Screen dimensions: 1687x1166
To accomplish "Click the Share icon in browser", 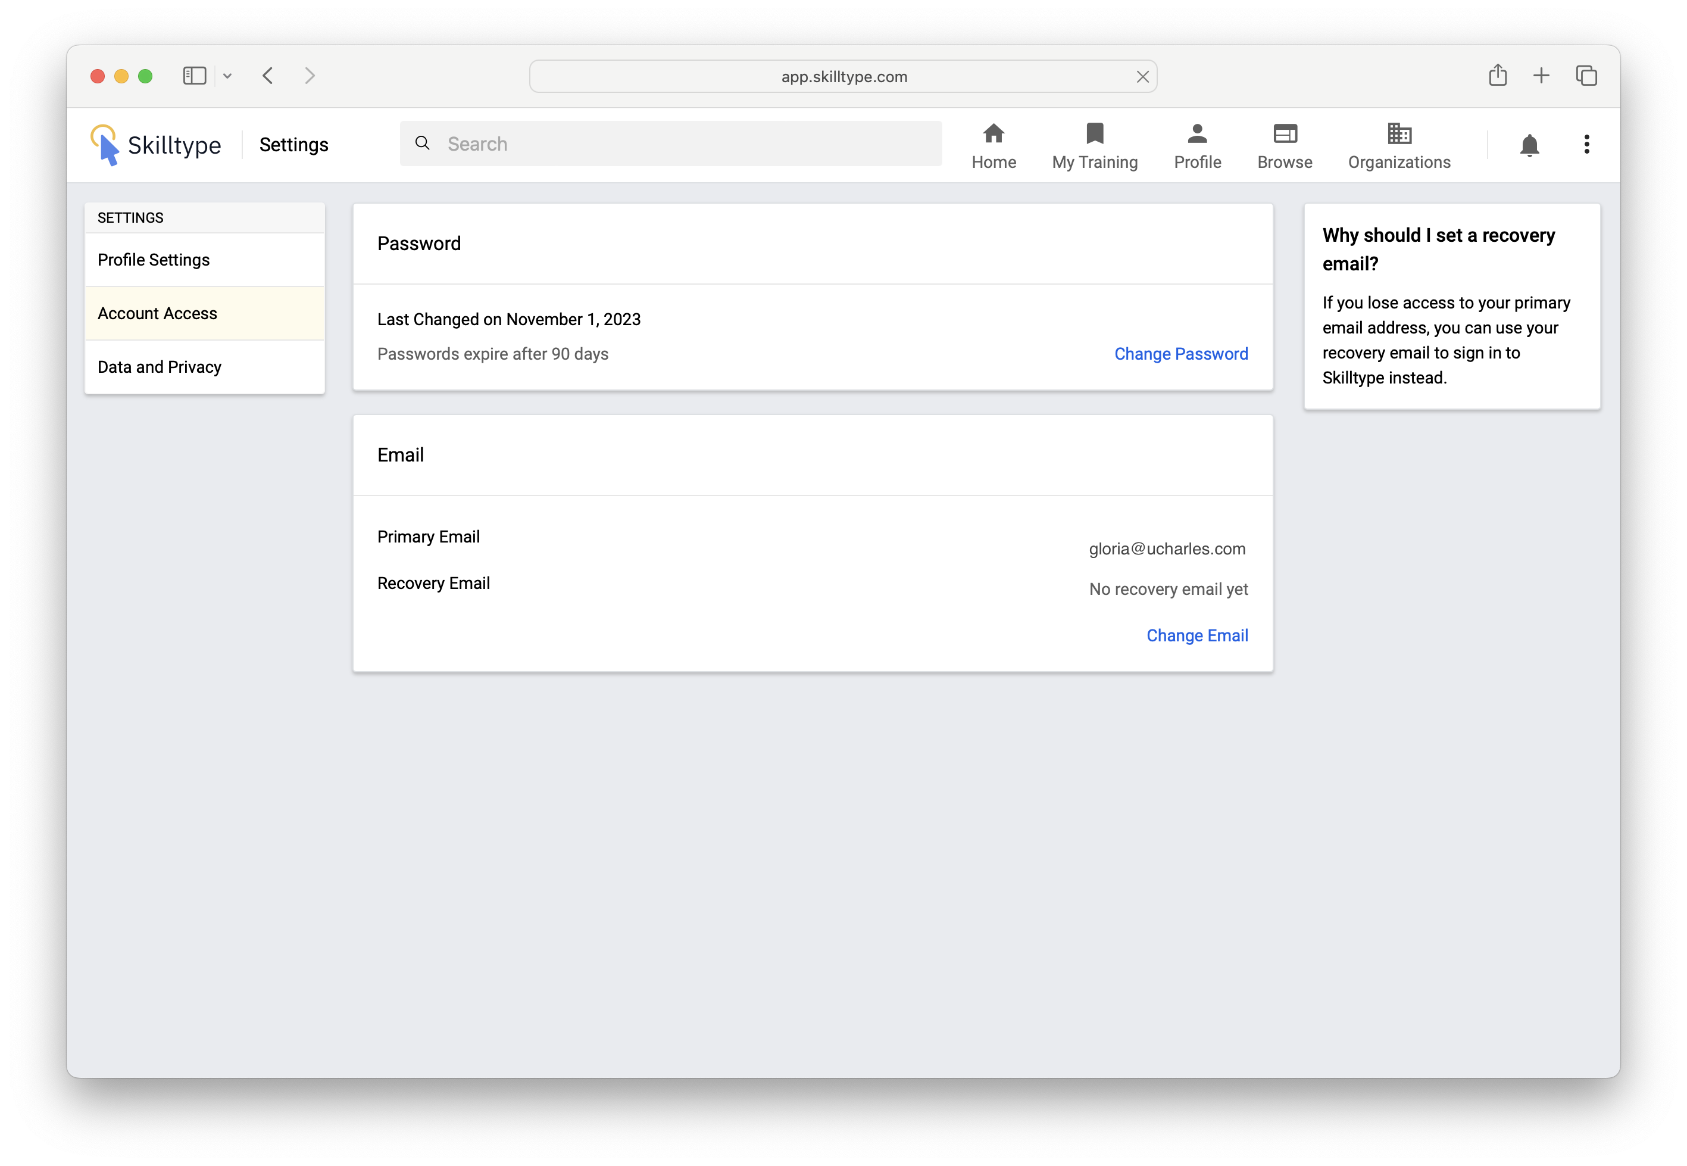I will pyautogui.click(x=1497, y=76).
